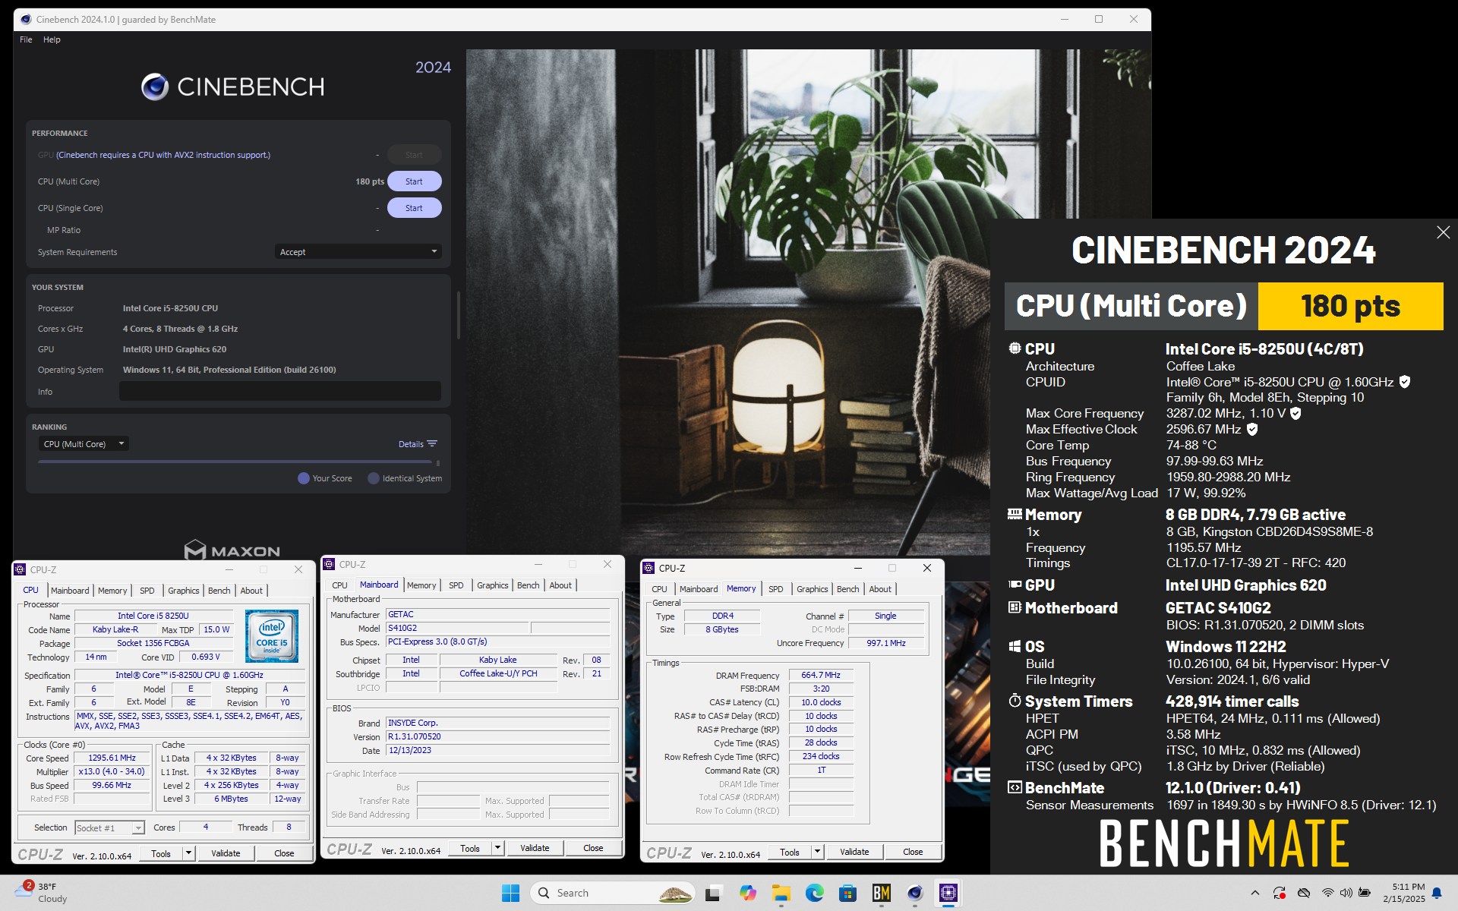Open About tab in right CPU-Z window
This screenshot has height=911, width=1458.
coord(880,589)
